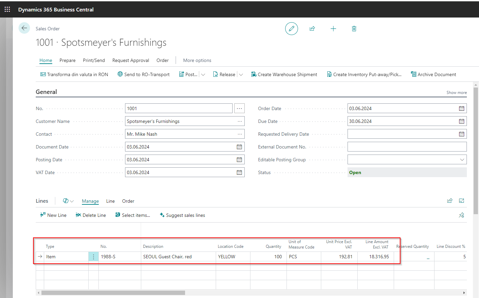
Task: Click the horizontal scrollbar of the lines grid
Action: 113,293
